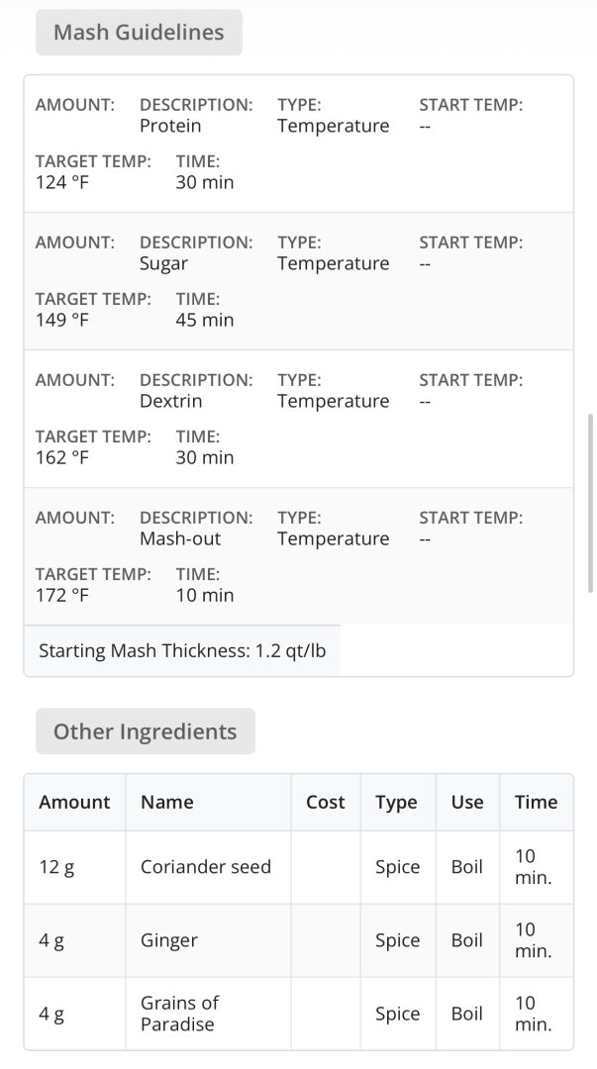Click the Cost column header
Viewport: 597px width, 1069px height.
tap(326, 802)
